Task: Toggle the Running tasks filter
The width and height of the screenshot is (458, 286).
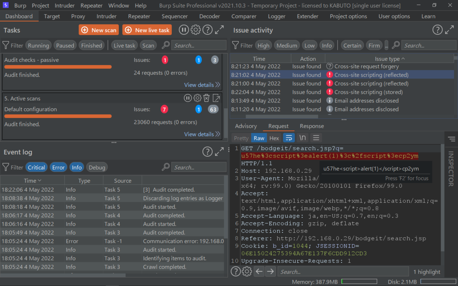Action: click(39, 45)
